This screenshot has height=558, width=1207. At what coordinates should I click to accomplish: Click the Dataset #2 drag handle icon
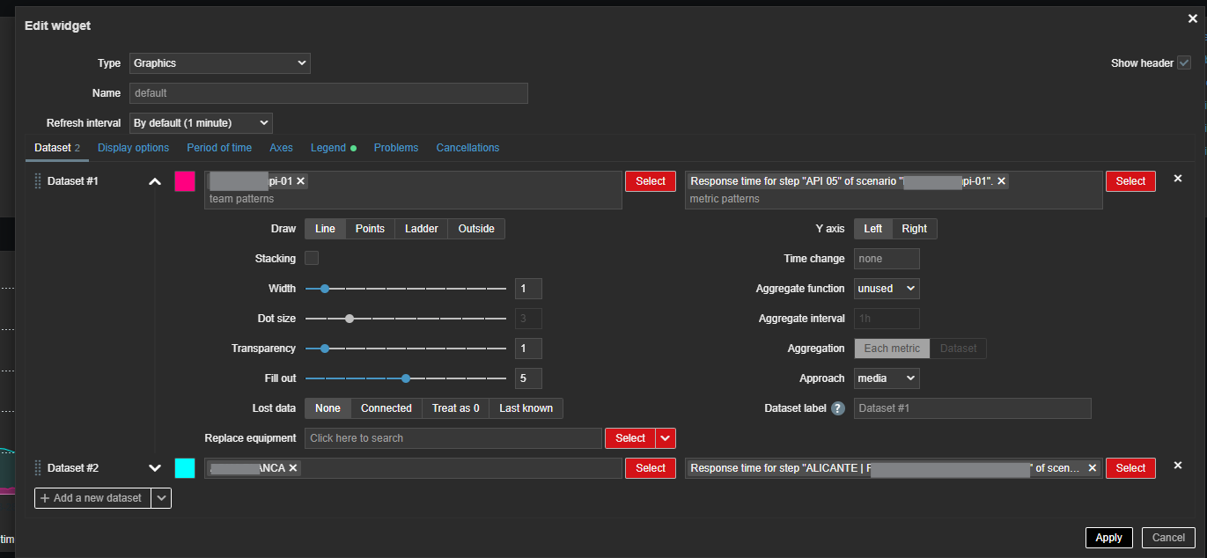(x=38, y=467)
